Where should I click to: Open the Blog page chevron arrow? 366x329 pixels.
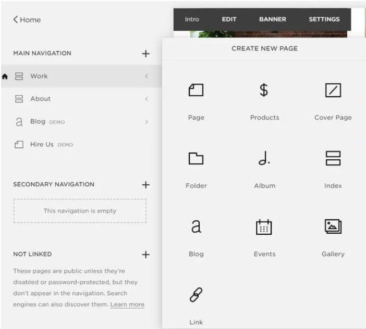coord(147,122)
